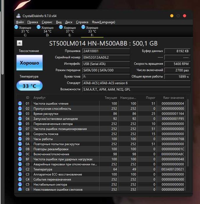Click the Хорошо health status button

point(29,63)
